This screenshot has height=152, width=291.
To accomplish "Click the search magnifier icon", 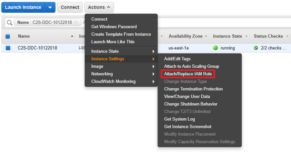I will click(x=9, y=22).
